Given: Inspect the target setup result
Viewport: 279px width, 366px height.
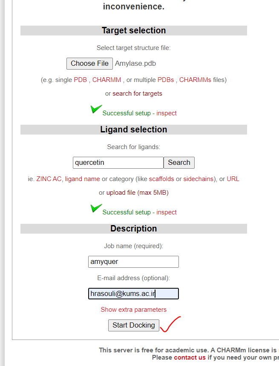Looking at the screenshot, I should (167, 113).
